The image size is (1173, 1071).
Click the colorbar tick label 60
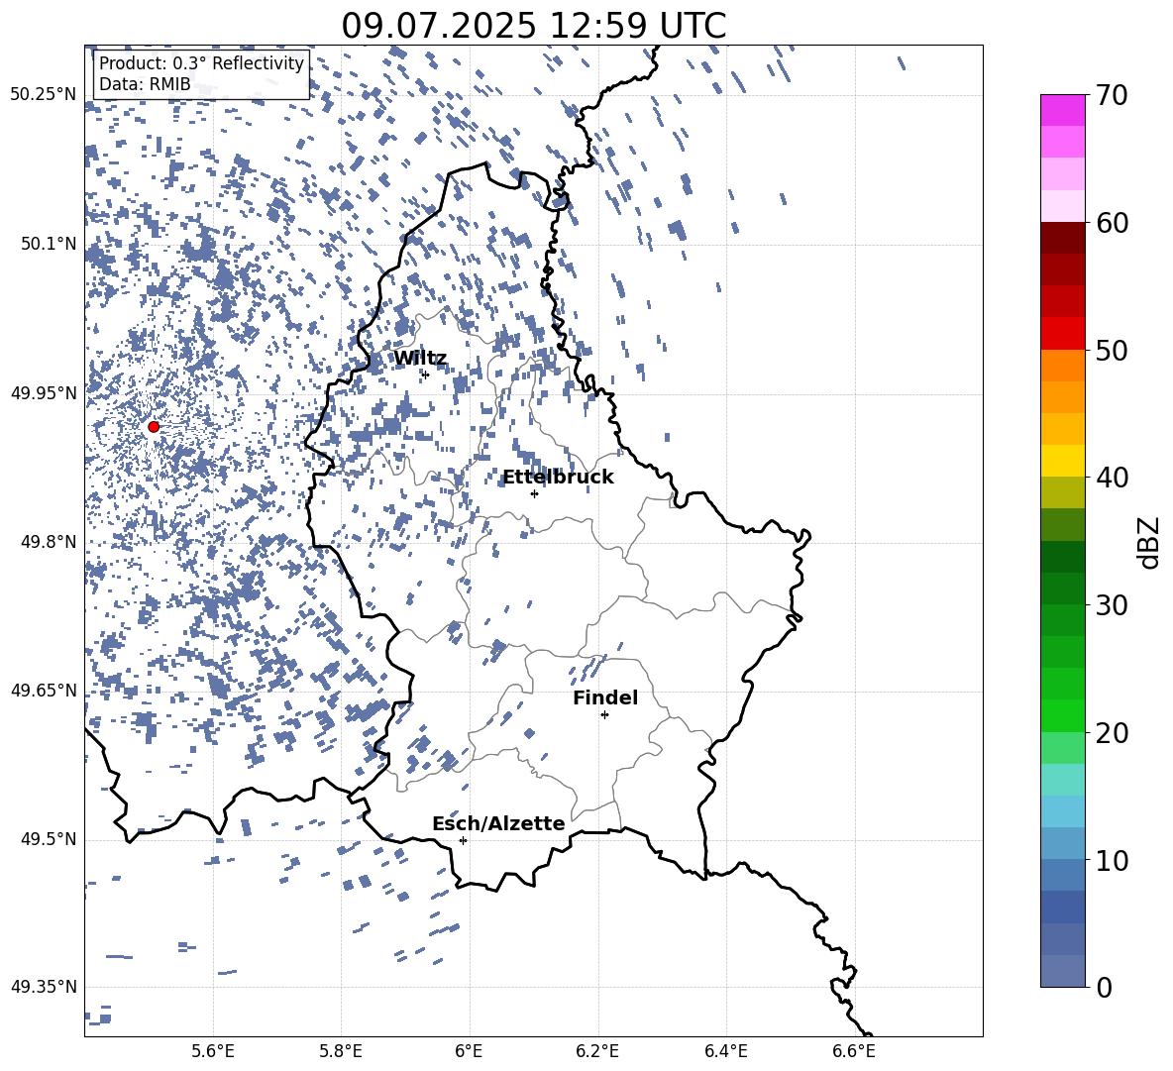tap(1113, 223)
